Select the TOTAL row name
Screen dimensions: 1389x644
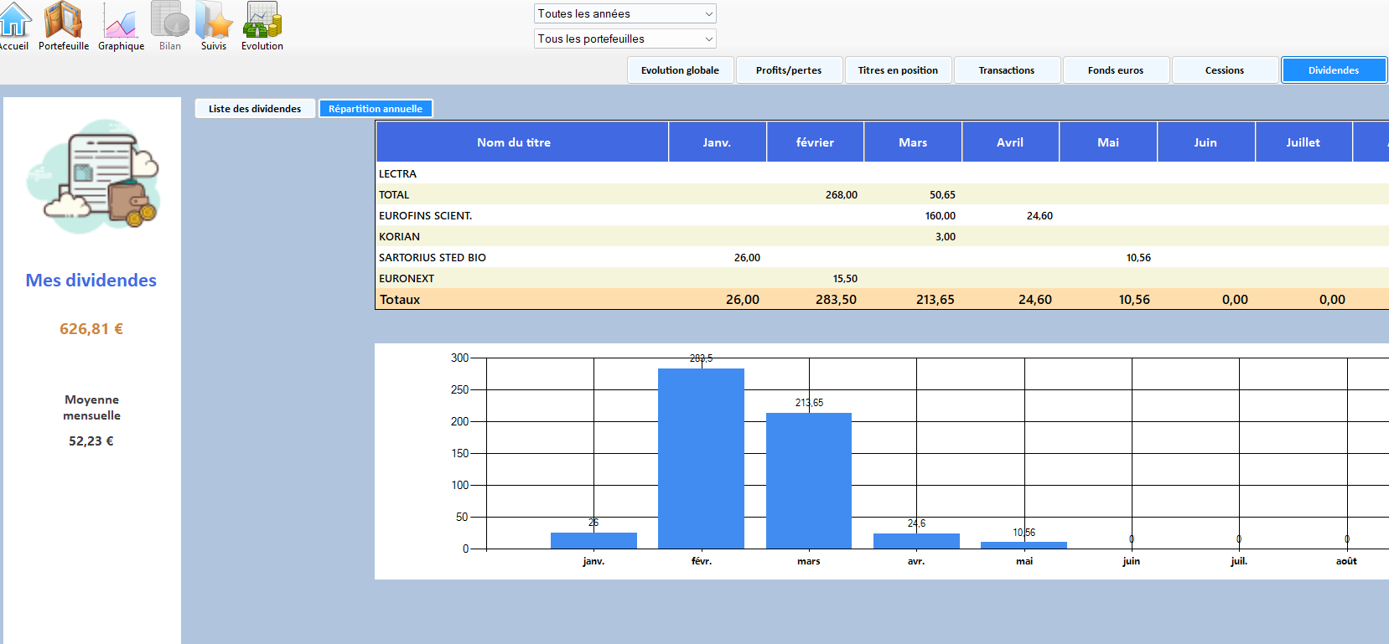click(394, 194)
